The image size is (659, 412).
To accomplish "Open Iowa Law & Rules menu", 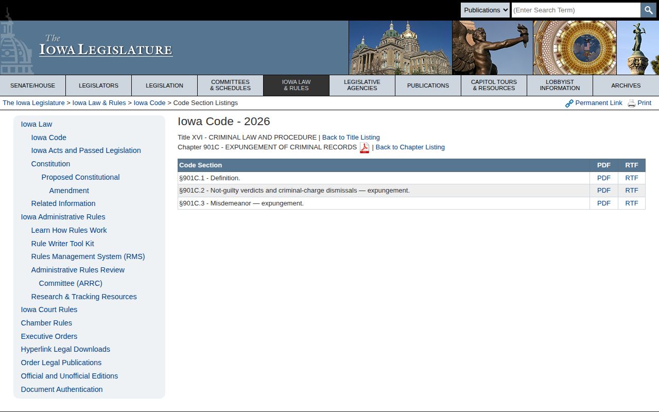I will pos(296,85).
